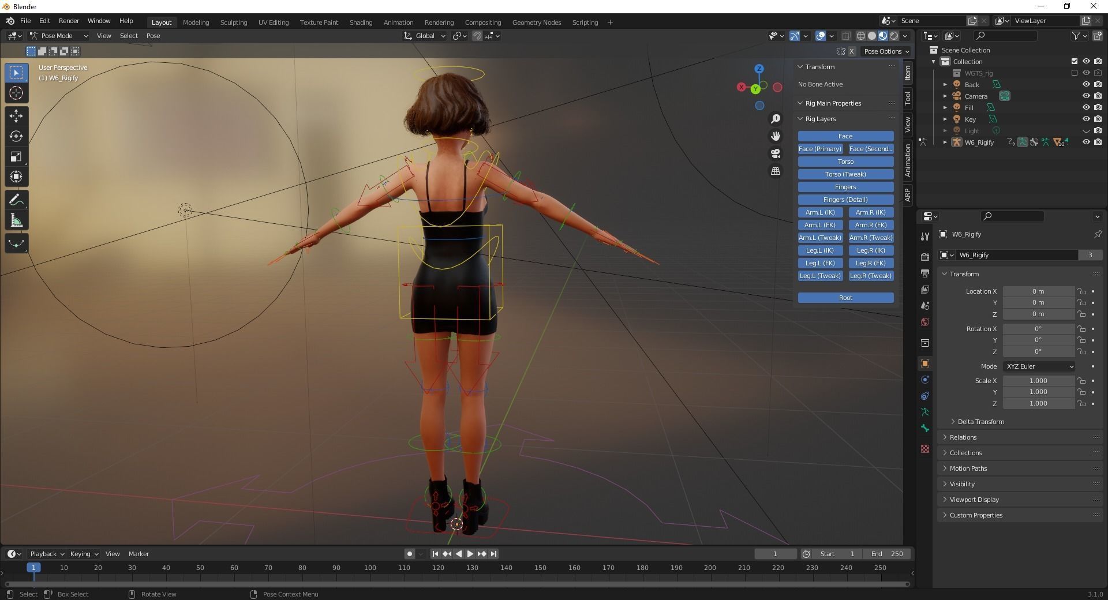The width and height of the screenshot is (1108, 600).
Task: Click the Scale X value slider field
Action: click(x=1038, y=381)
